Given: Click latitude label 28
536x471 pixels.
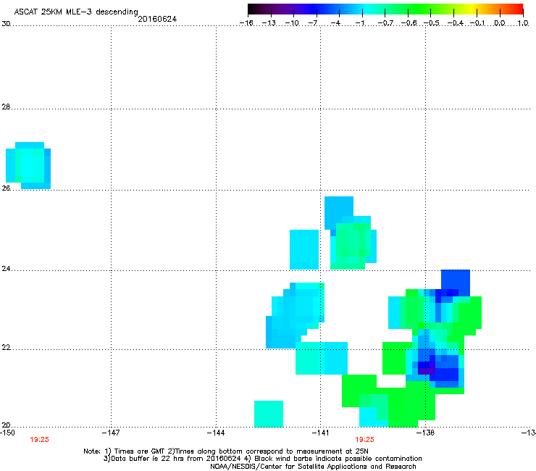Looking at the screenshot, I should (6, 107).
